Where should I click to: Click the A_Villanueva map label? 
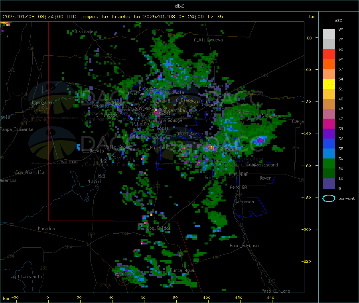click(208, 40)
